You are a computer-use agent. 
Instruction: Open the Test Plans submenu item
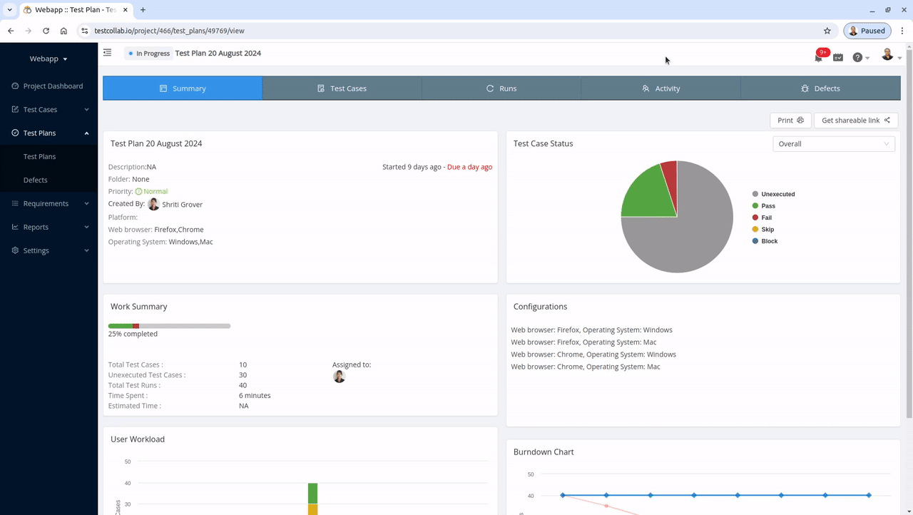39,156
